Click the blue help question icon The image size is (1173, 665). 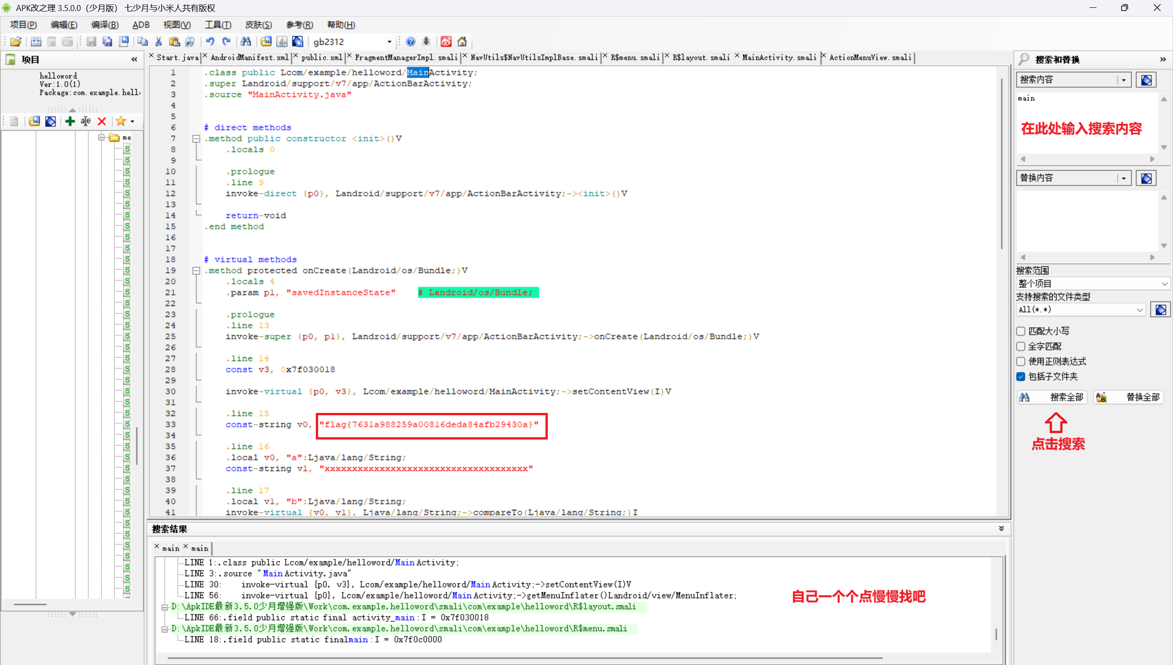[x=410, y=42]
